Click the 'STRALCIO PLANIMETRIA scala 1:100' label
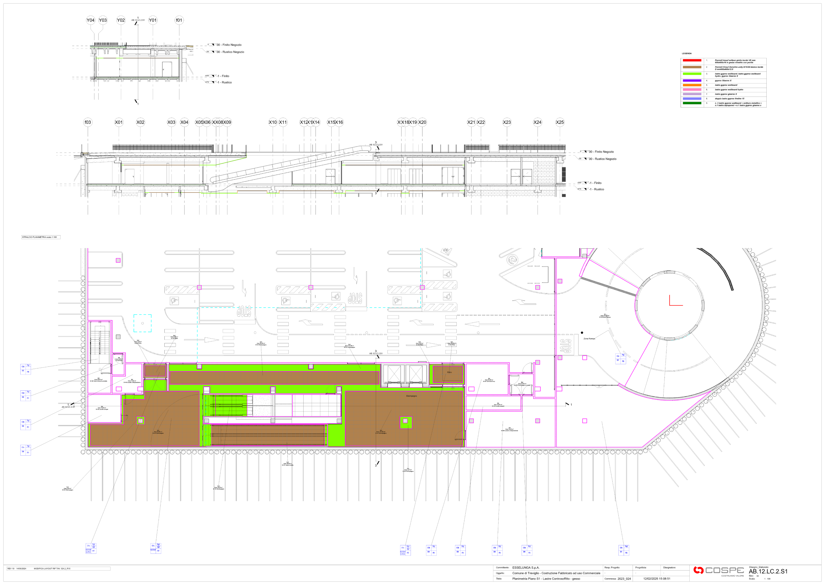Image resolution: width=825 pixels, height=585 pixels. coord(39,237)
